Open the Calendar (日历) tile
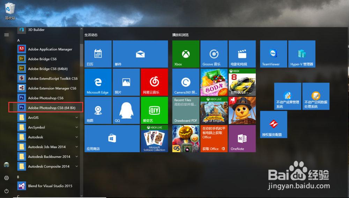Screen dimensions: 349x198 (x=98, y=54)
